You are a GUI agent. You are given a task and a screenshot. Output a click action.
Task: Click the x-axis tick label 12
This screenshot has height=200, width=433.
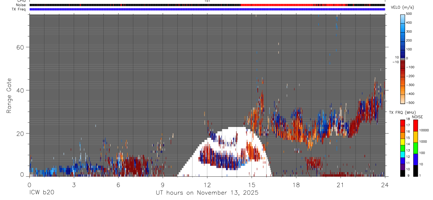click(x=207, y=184)
